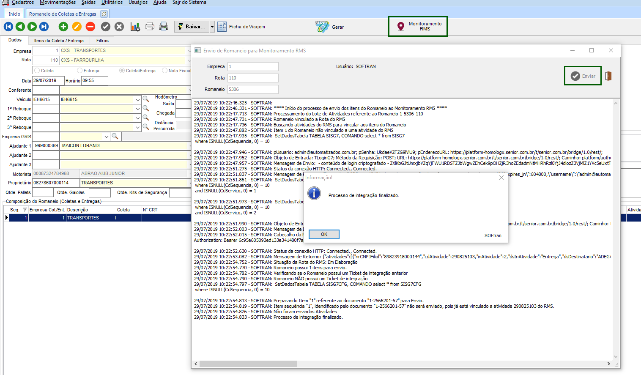Open Monitoramento RMS
Viewport: 641px width, 375px height.
point(418,27)
